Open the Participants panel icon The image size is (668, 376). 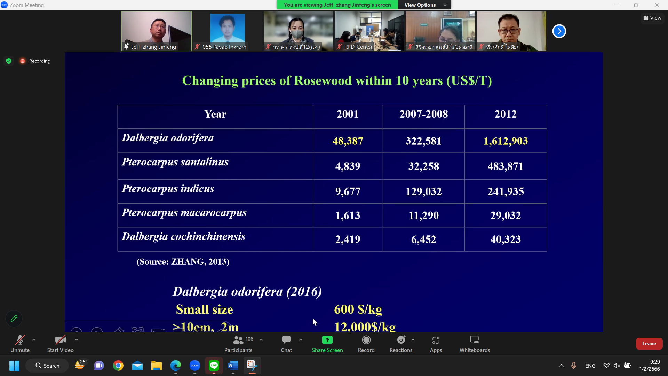(x=238, y=340)
